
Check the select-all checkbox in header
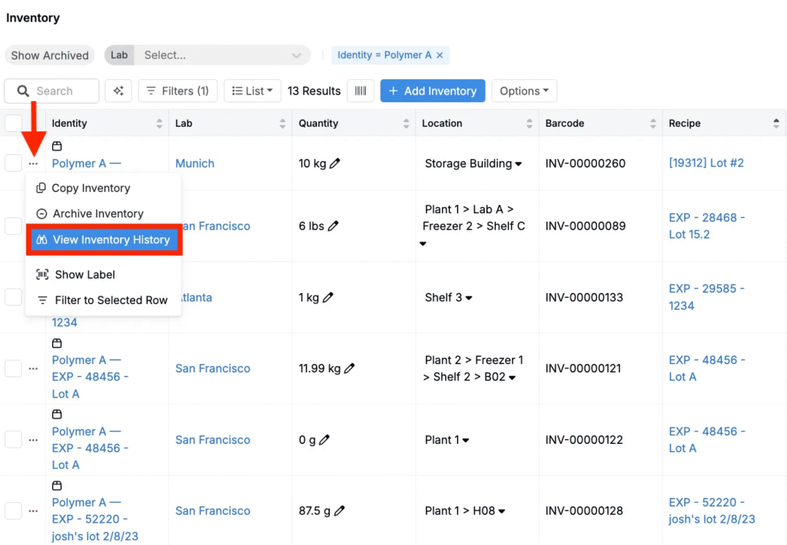click(14, 123)
